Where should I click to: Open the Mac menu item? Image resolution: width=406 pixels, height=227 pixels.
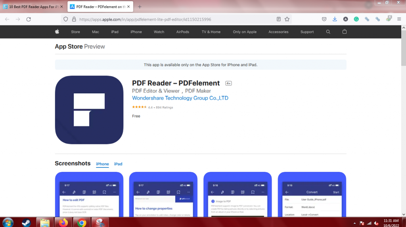click(96, 32)
